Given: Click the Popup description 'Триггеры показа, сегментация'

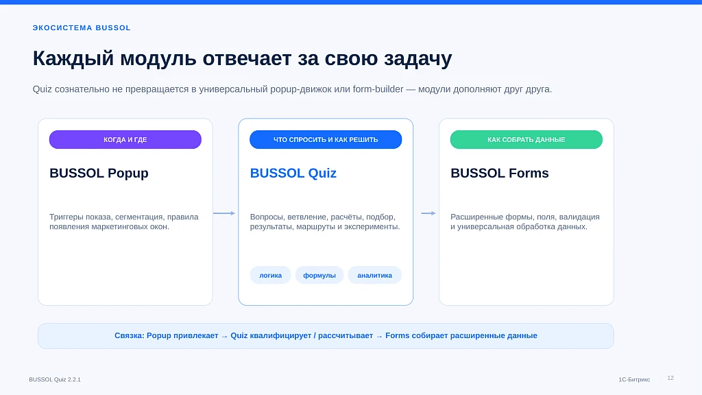Looking at the screenshot, I should [x=124, y=222].
